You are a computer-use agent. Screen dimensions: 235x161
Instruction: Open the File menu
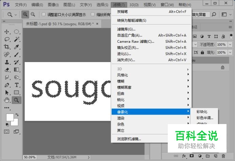[x=21, y=5]
